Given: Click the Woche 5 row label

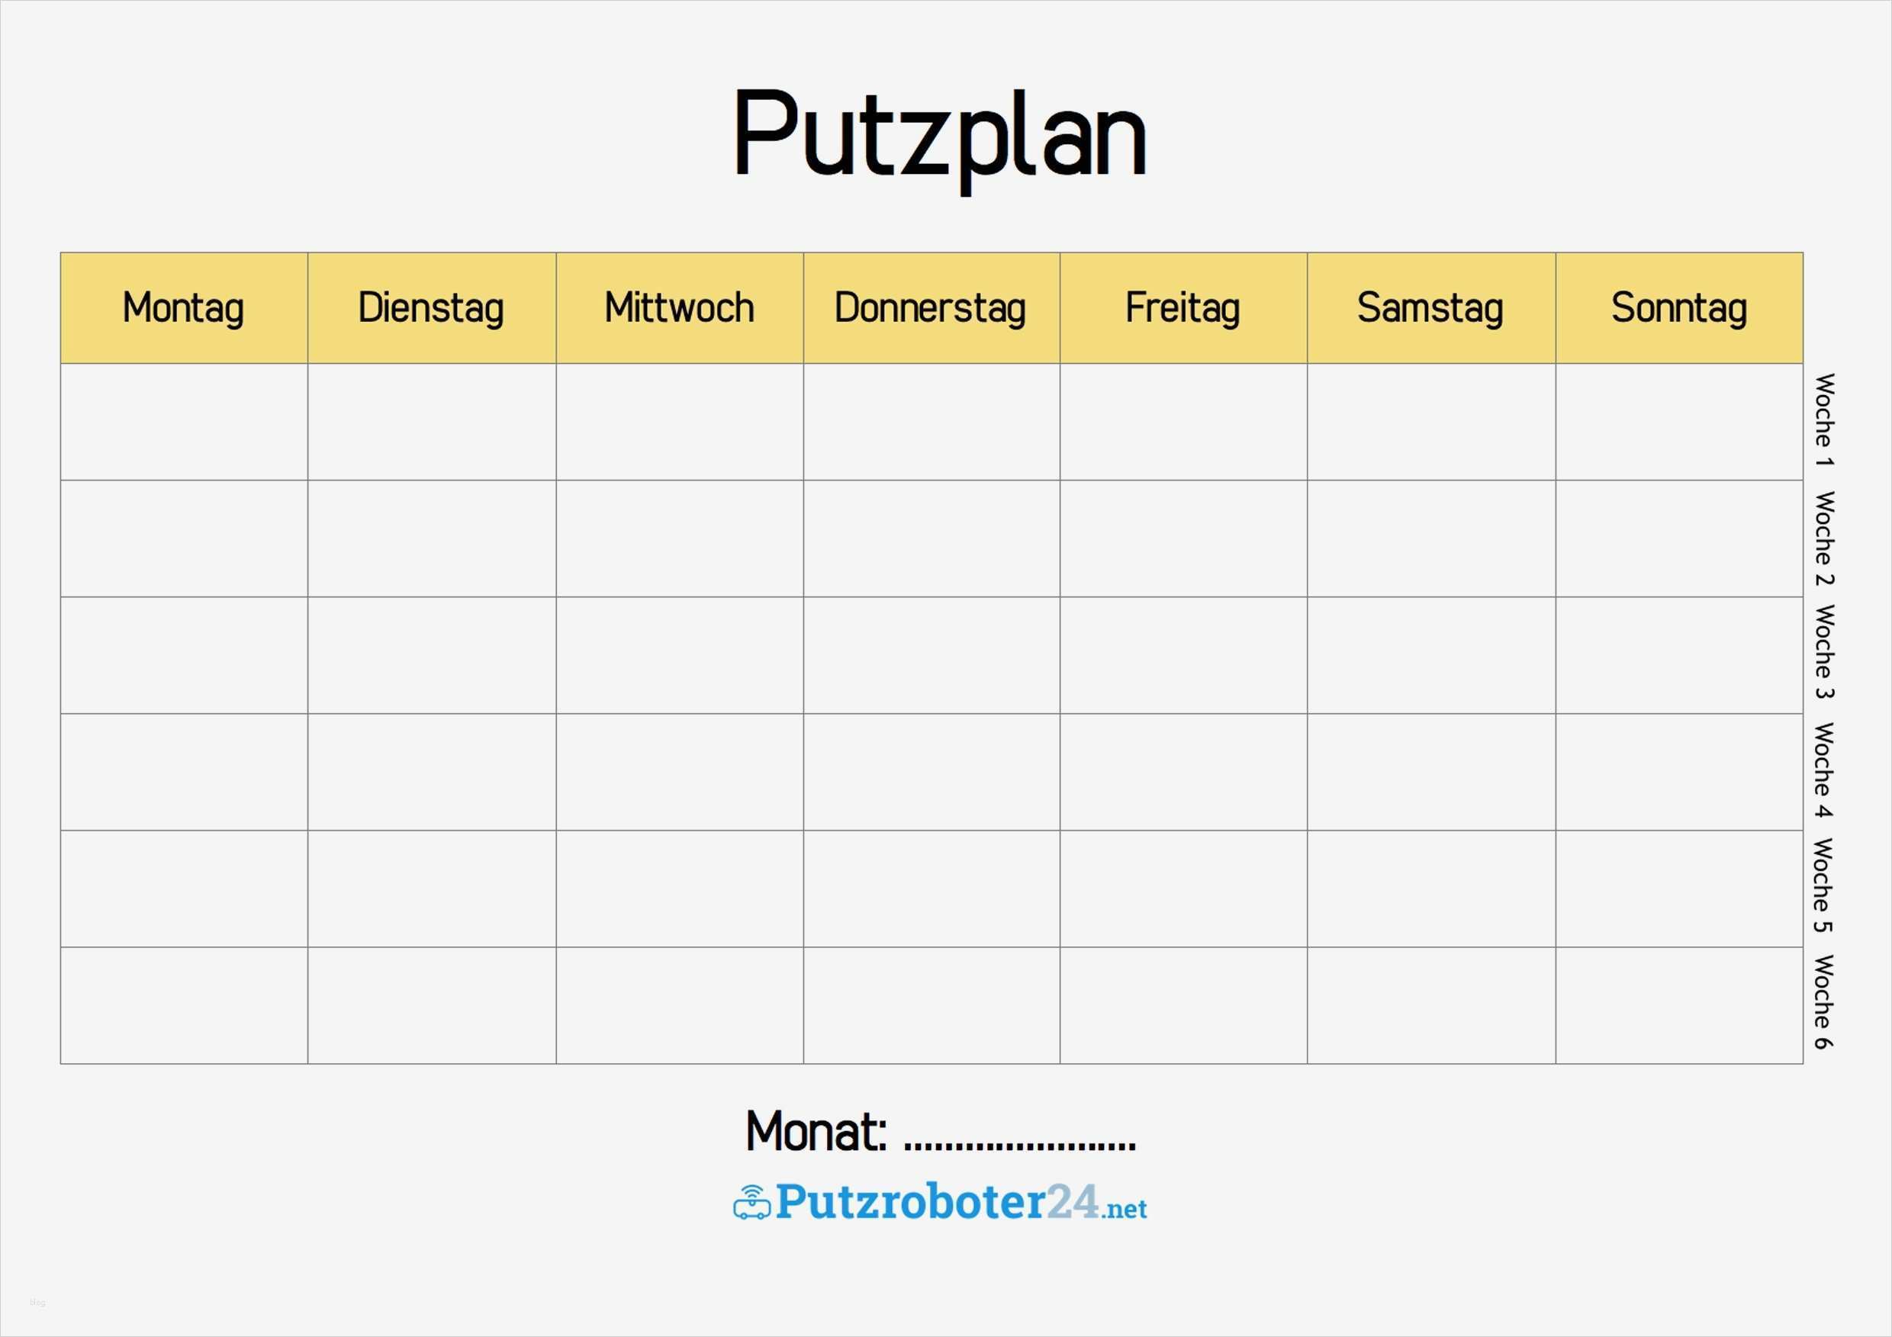Looking at the screenshot, I should click(x=1823, y=886).
